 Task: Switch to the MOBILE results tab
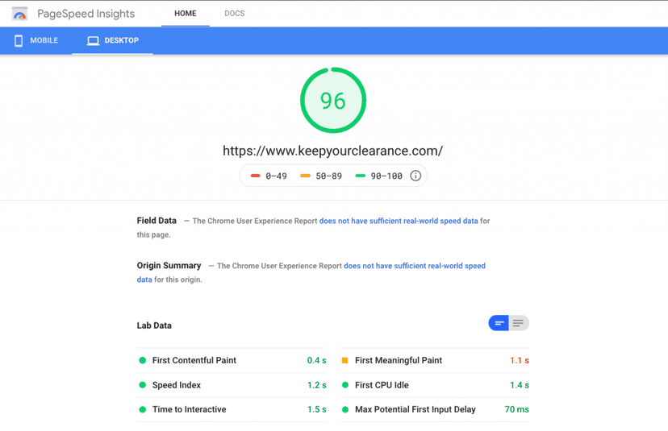coord(36,40)
